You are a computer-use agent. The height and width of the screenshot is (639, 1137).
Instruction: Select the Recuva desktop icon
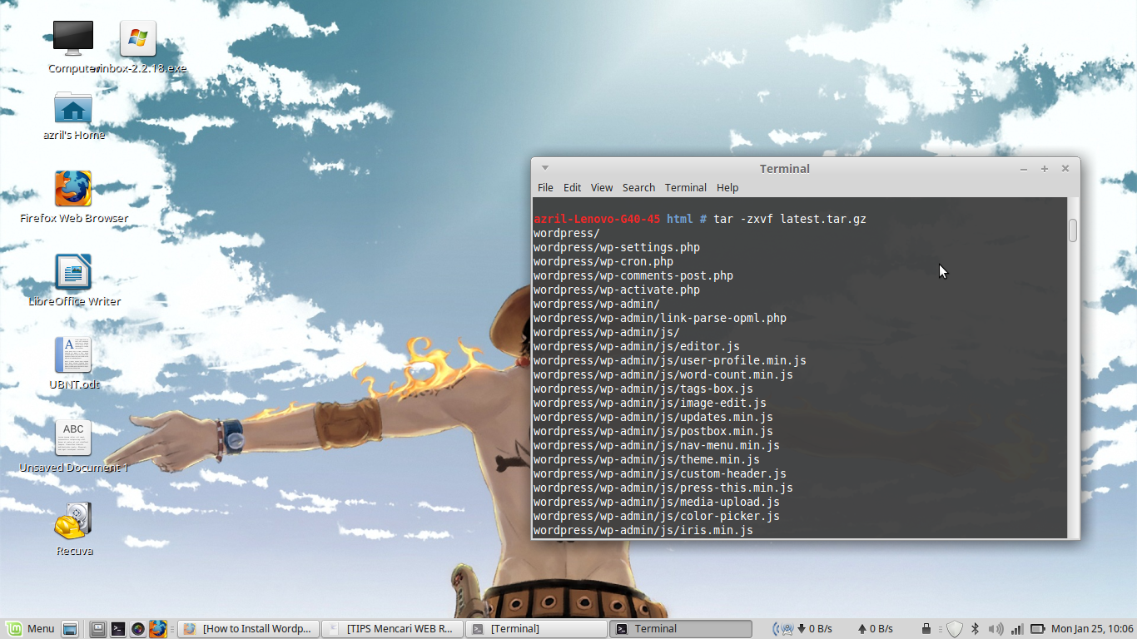tap(73, 522)
